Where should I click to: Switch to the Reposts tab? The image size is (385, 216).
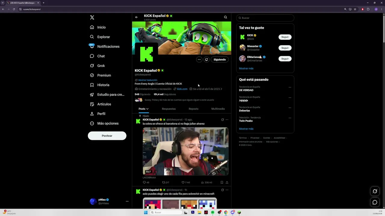click(x=193, y=109)
